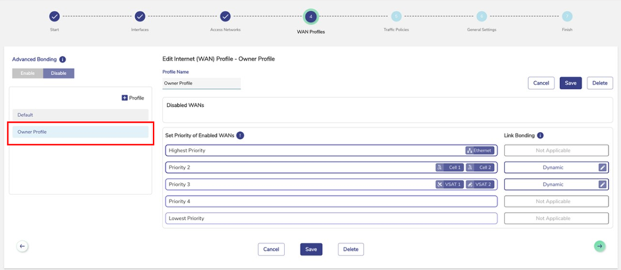This screenshot has height=270, width=621.
Task: Select the Ethernet WAN chip
Action: coord(479,151)
